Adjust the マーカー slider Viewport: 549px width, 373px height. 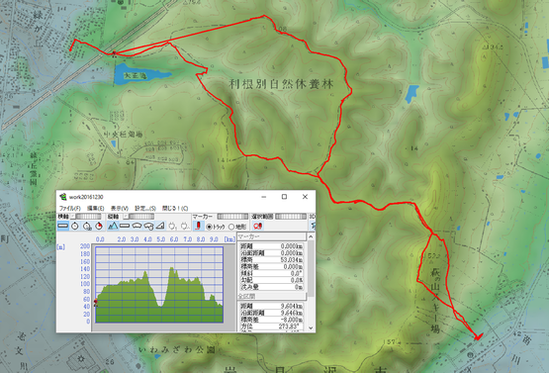tap(232, 217)
